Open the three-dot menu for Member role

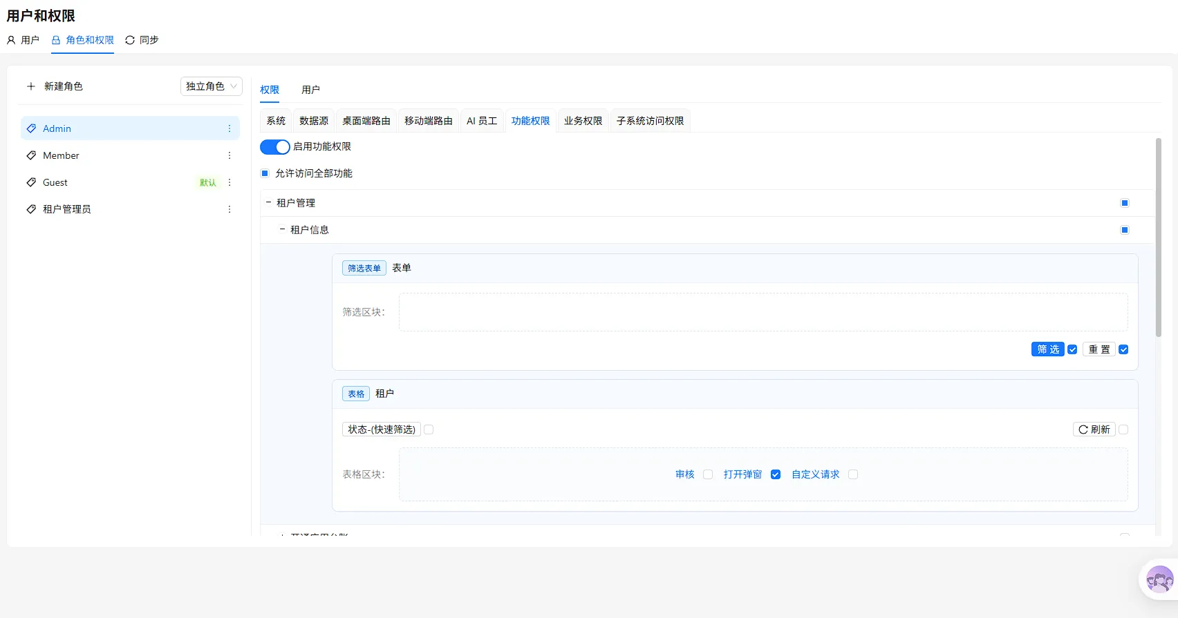tap(230, 155)
